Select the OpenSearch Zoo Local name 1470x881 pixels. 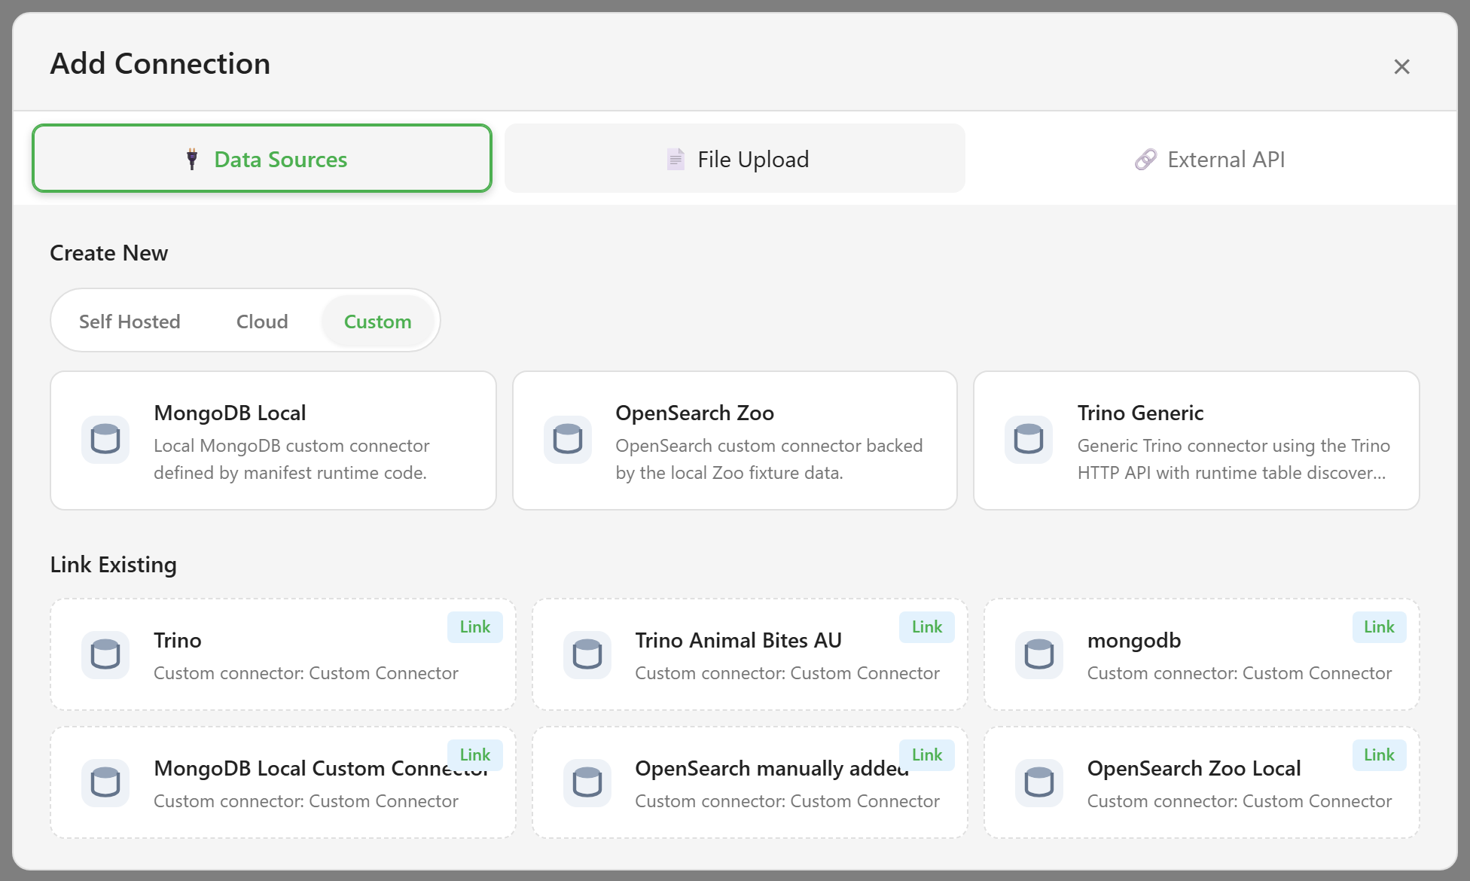click(1194, 768)
